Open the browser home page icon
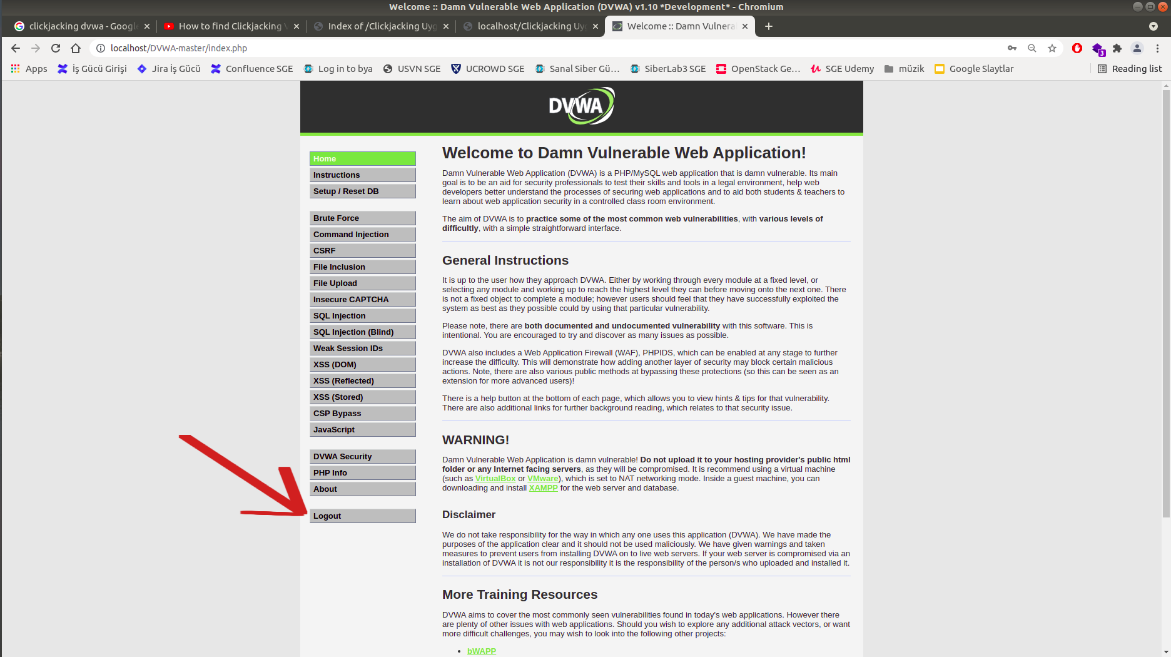Viewport: 1171px width, 657px height. (x=76, y=48)
